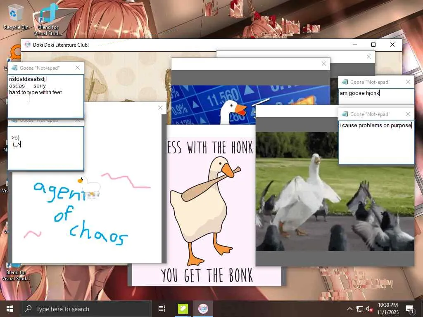The image size is (423, 317).
Task: Open the Recycle Bin desktop icon
Action: coord(16,17)
